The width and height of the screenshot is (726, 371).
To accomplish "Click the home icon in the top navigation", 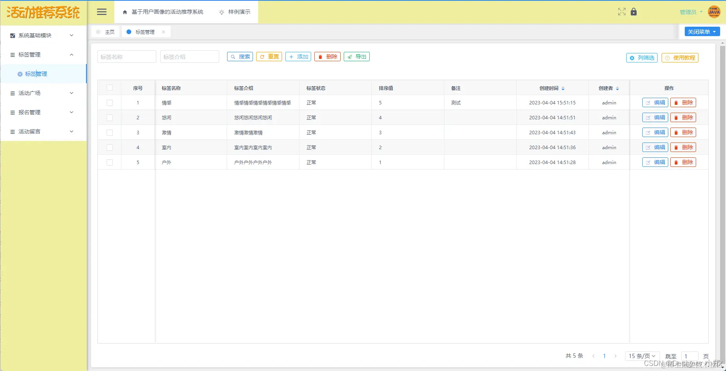I will tap(125, 12).
